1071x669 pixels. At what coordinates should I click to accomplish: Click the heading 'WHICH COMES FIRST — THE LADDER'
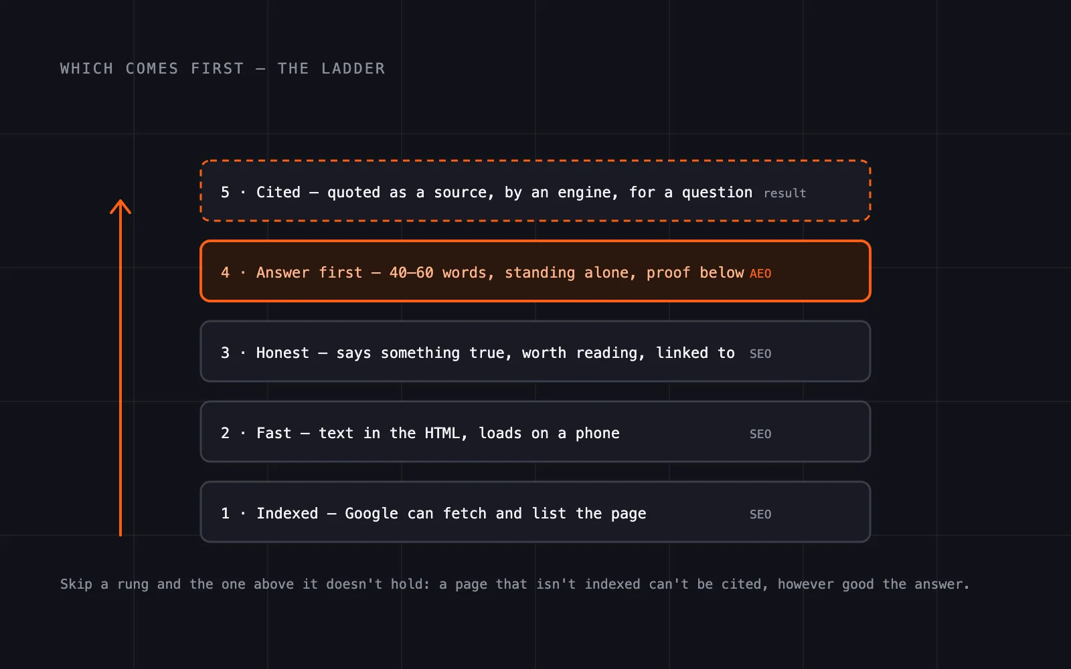click(x=222, y=68)
